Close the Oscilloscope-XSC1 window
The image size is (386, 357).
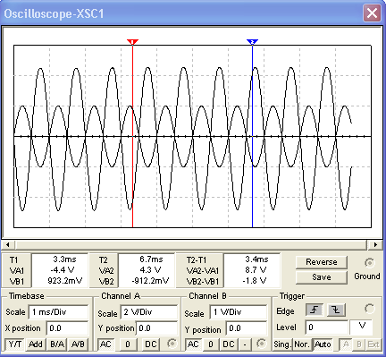click(x=372, y=13)
